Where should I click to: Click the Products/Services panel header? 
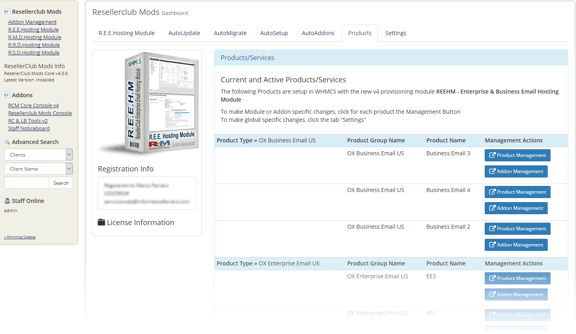pyautogui.click(x=391, y=58)
